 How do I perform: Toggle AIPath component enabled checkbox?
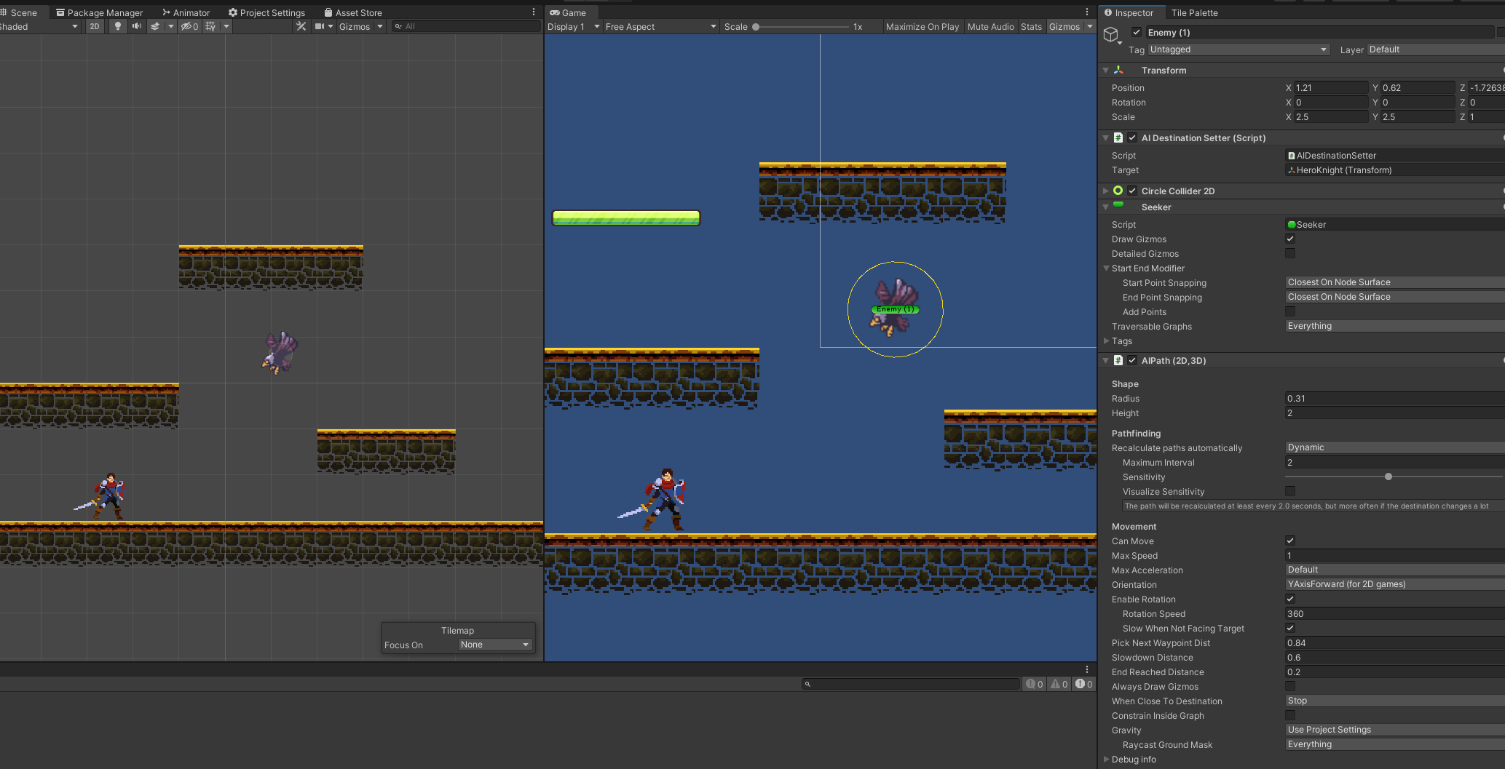point(1132,360)
